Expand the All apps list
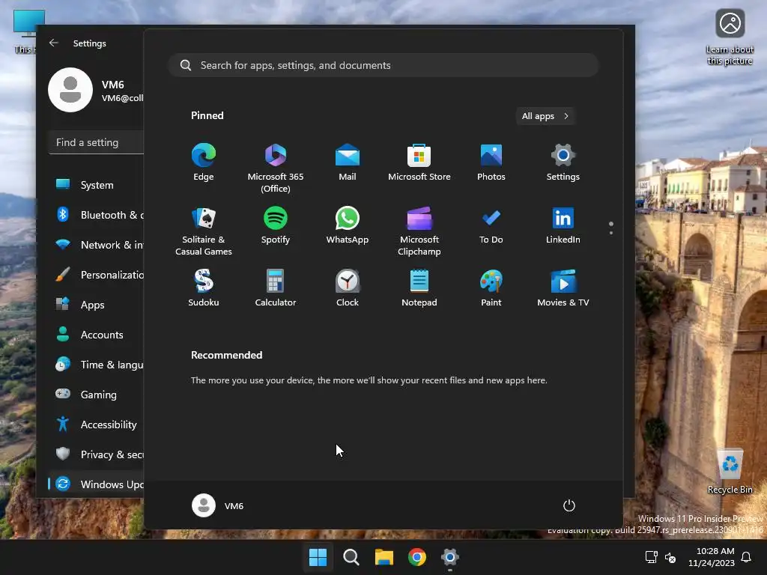Viewport: 767px width, 575px height. tap(545, 116)
